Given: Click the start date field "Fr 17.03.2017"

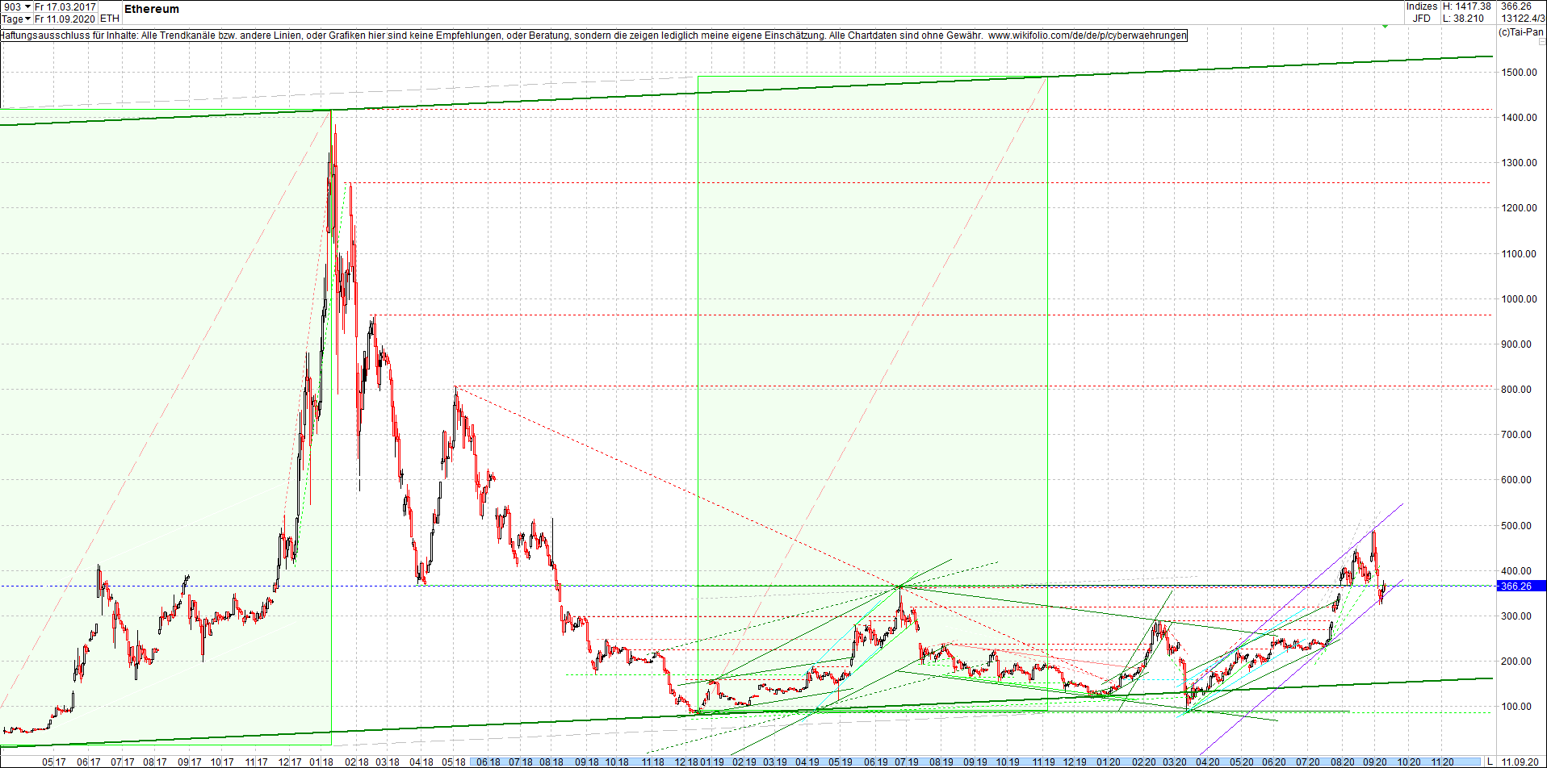Looking at the screenshot, I should coord(65,6).
